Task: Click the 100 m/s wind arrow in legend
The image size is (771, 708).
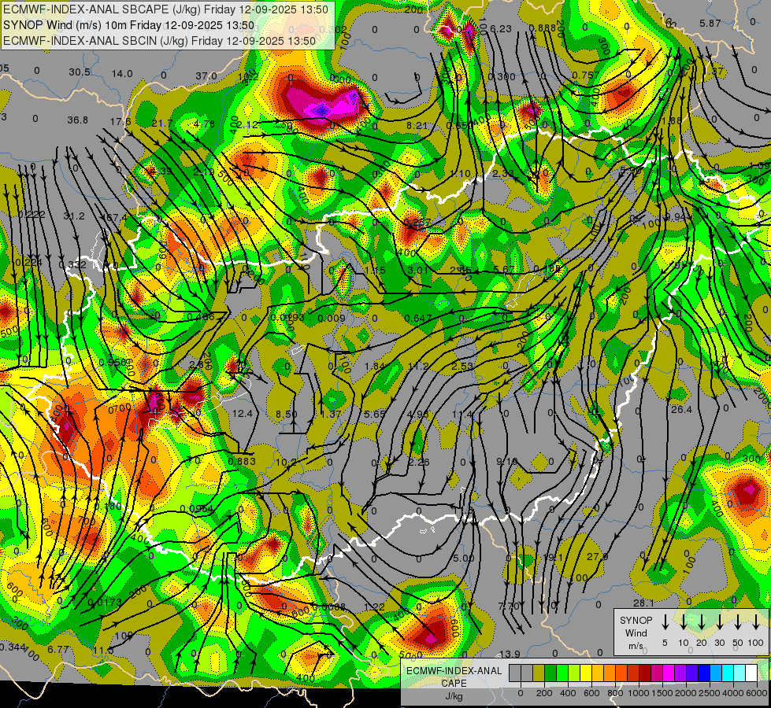Action: click(x=756, y=622)
